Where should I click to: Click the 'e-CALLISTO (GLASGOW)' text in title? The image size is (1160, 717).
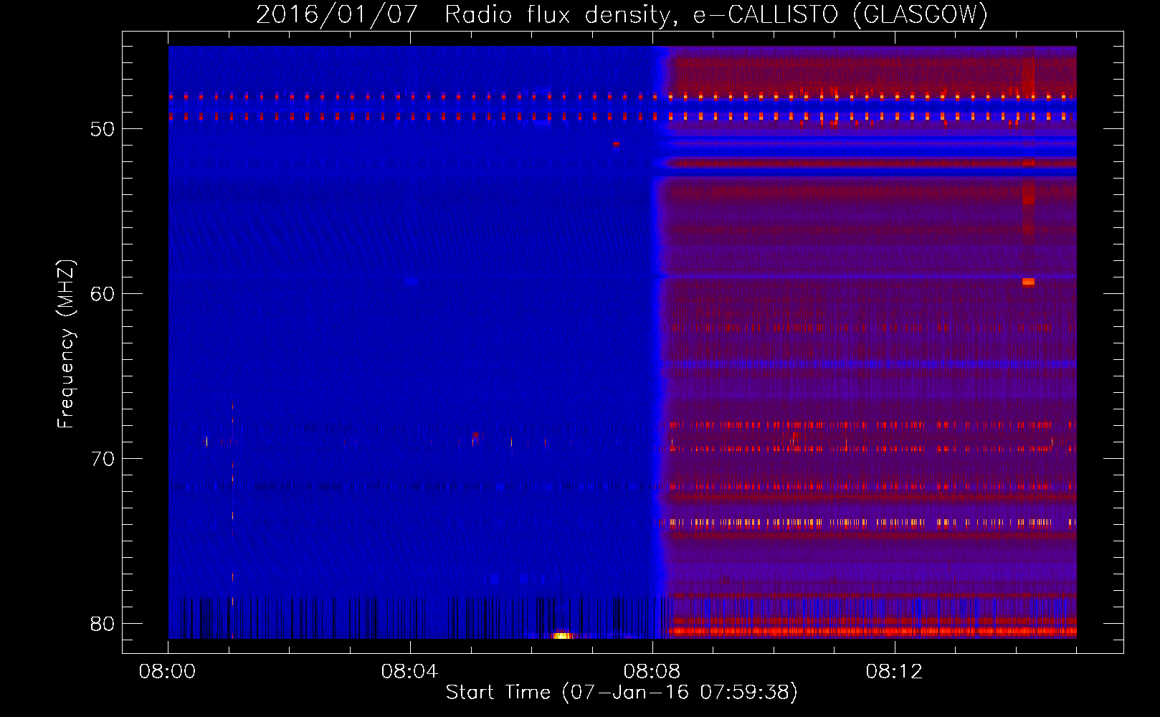pos(840,14)
